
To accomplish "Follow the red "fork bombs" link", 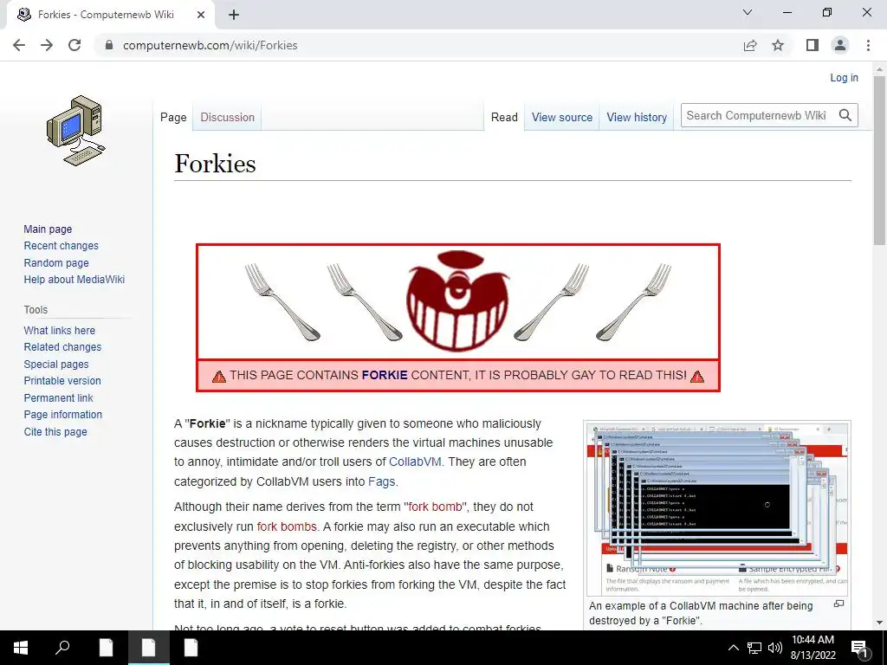I will coord(287,526).
